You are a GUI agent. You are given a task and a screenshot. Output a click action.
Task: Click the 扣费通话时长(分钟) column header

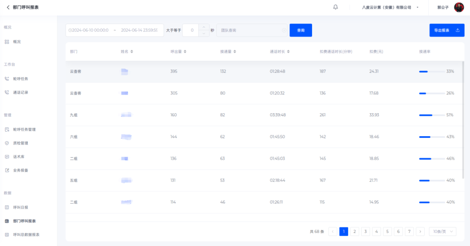click(x=336, y=52)
